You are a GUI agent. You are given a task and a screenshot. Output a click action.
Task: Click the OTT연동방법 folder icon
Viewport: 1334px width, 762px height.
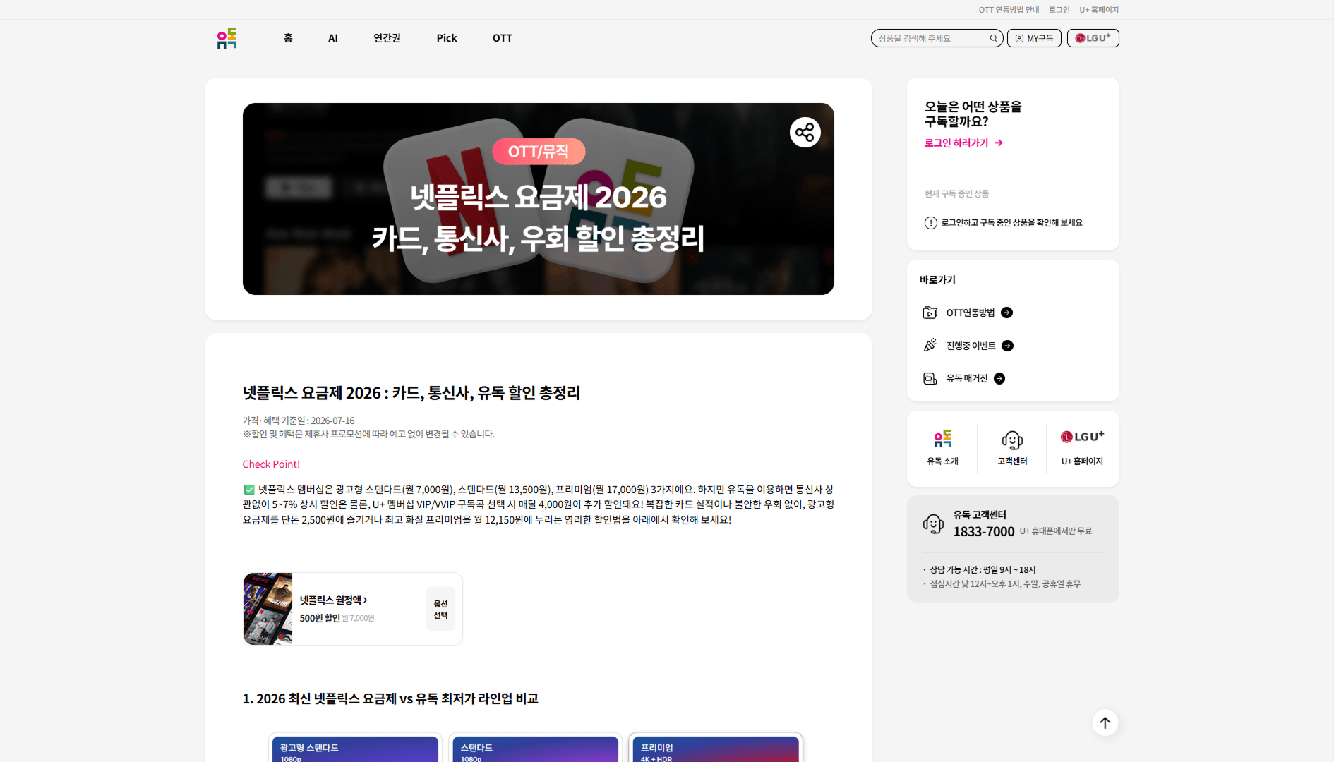930,313
